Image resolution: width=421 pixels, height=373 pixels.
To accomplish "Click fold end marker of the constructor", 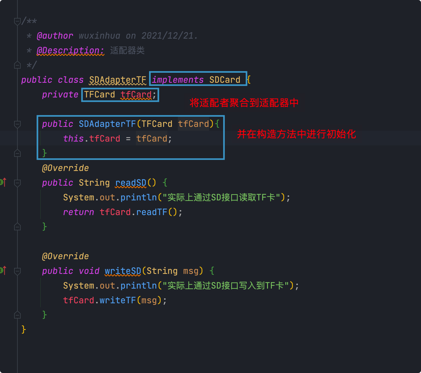I will (x=17, y=153).
